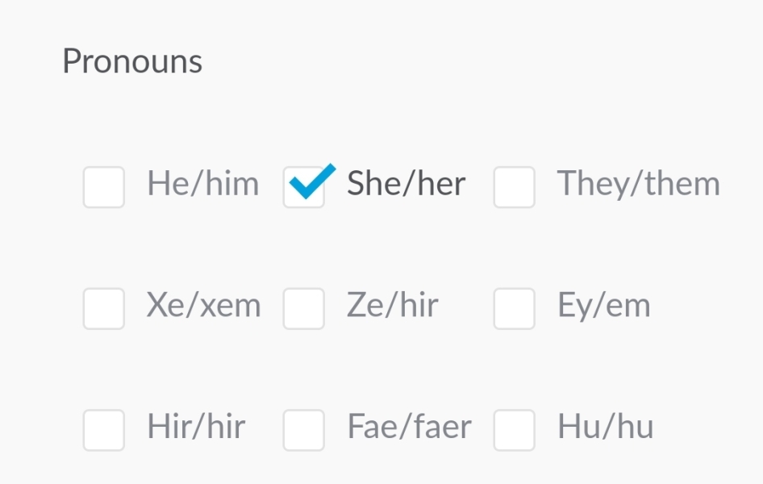Toggle the blue She/her checkmark off
Image resolution: width=763 pixels, height=484 pixels.
pos(304,186)
